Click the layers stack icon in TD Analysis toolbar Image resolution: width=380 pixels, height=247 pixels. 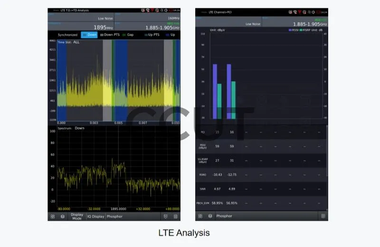coord(63,217)
